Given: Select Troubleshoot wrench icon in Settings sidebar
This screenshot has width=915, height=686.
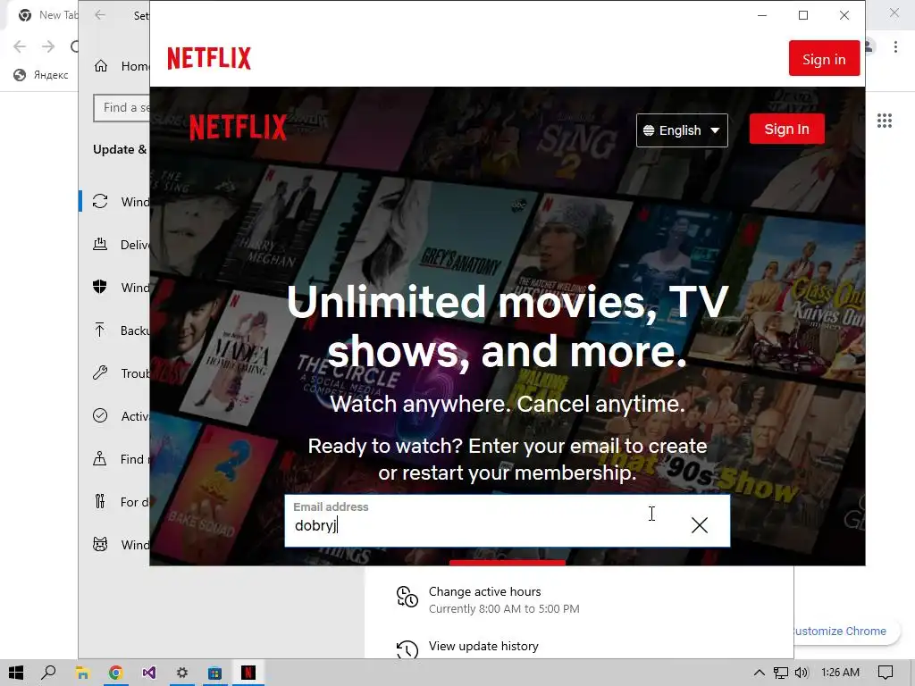Looking at the screenshot, I should click(100, 372).
